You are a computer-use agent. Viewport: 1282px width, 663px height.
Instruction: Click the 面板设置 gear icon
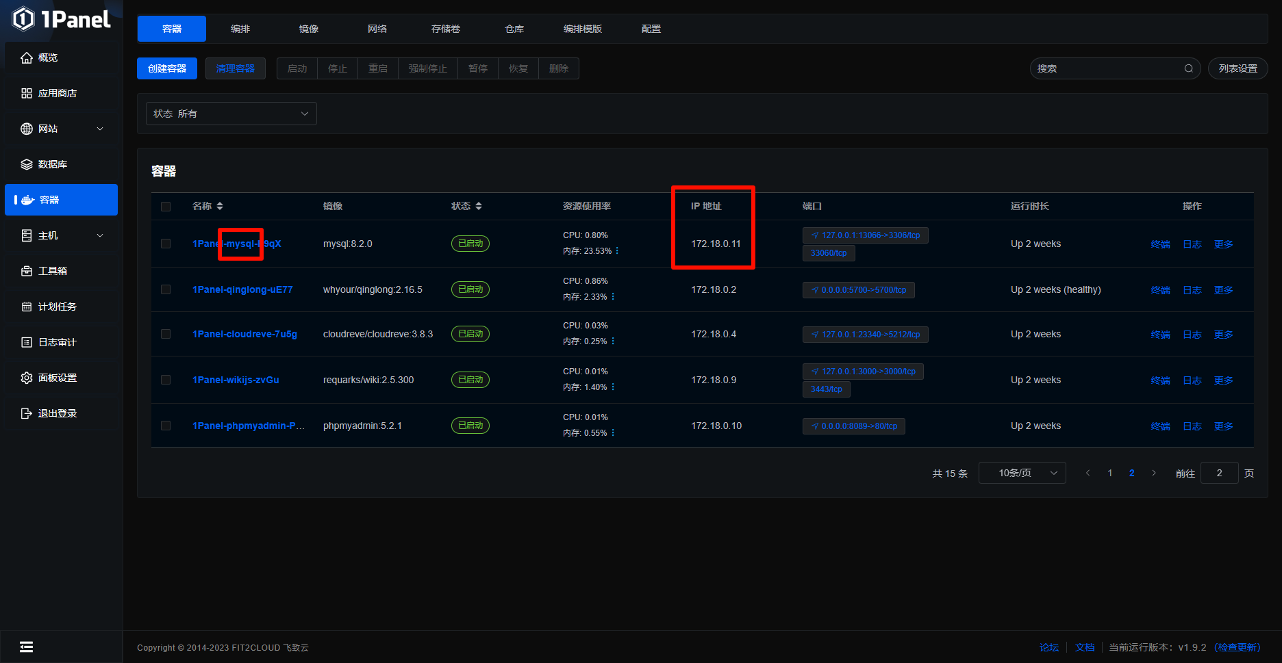coord(27,378)
